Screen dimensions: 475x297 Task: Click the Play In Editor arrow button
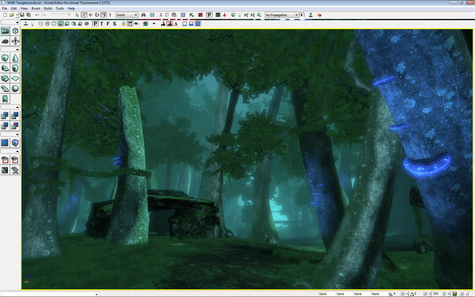coord(302,15)
